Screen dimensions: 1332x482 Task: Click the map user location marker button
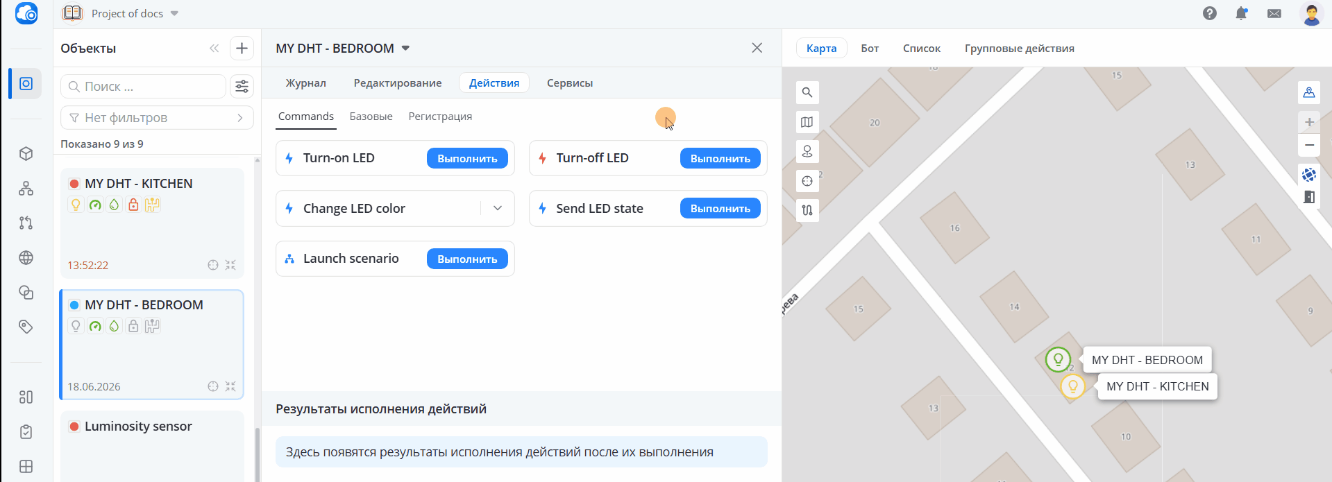click(x=1309, y=92)
